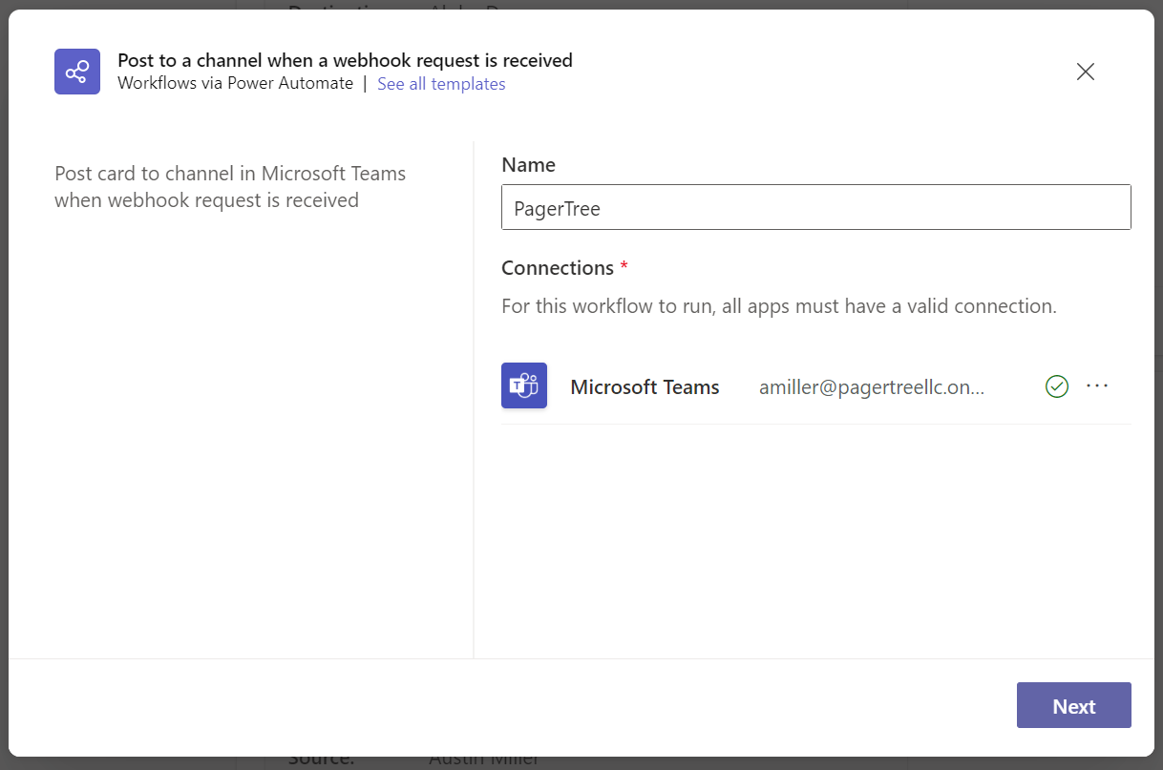Viewport: 1163px width, 770px height.
Task: Open the connection more options ellipsis
Action: click(1097, 386)
